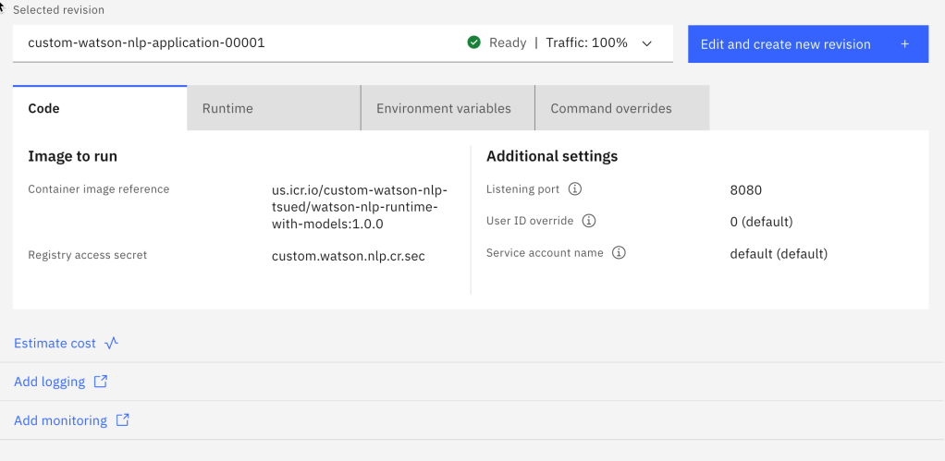Select the Code tab
The height and width of the screenshot is (461, 945).
(100, 108)
